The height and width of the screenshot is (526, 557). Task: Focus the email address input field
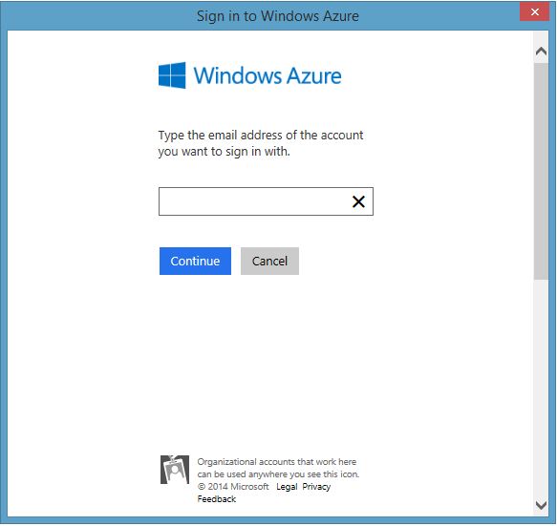(266, 201)
